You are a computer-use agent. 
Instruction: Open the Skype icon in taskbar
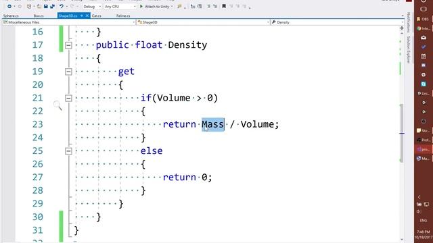[424, 84]
